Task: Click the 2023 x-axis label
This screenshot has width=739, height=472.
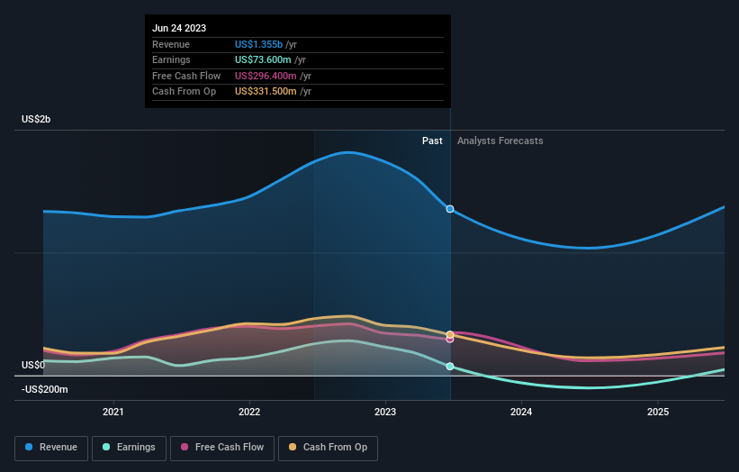Action: [x=385, y=412]
